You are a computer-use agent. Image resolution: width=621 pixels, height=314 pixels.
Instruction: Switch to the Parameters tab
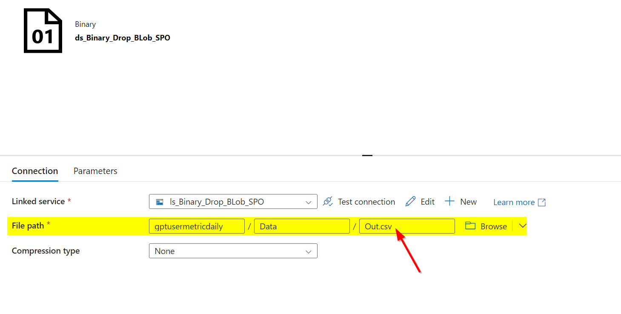click(x=95, y=171)
